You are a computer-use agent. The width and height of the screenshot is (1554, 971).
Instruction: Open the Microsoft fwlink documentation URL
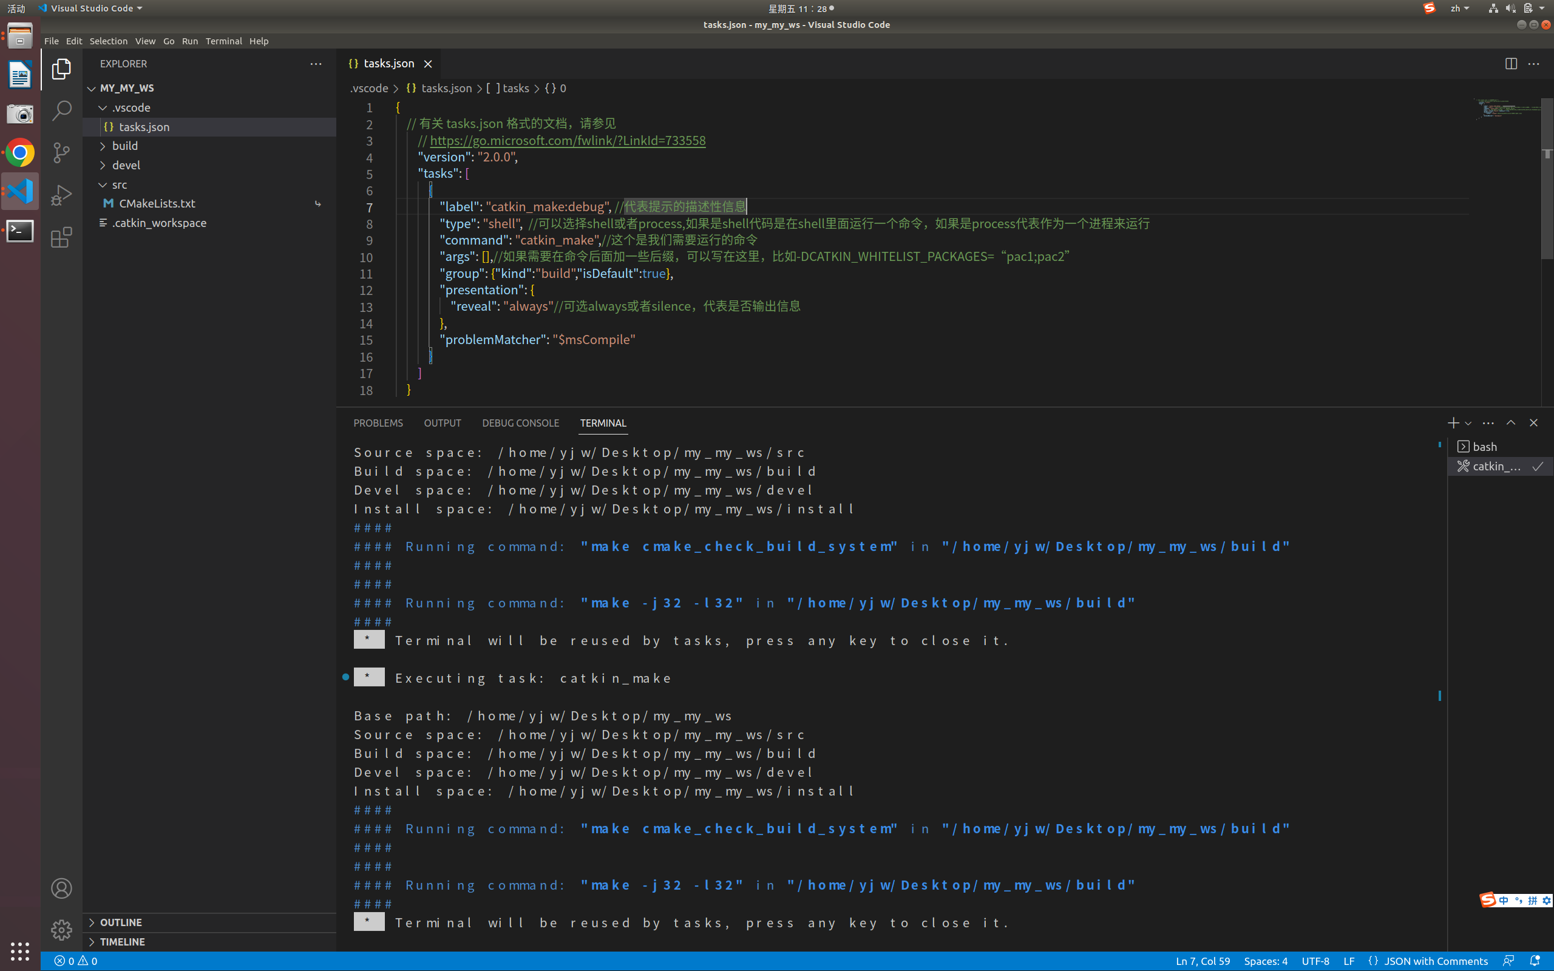click(567, 141)
